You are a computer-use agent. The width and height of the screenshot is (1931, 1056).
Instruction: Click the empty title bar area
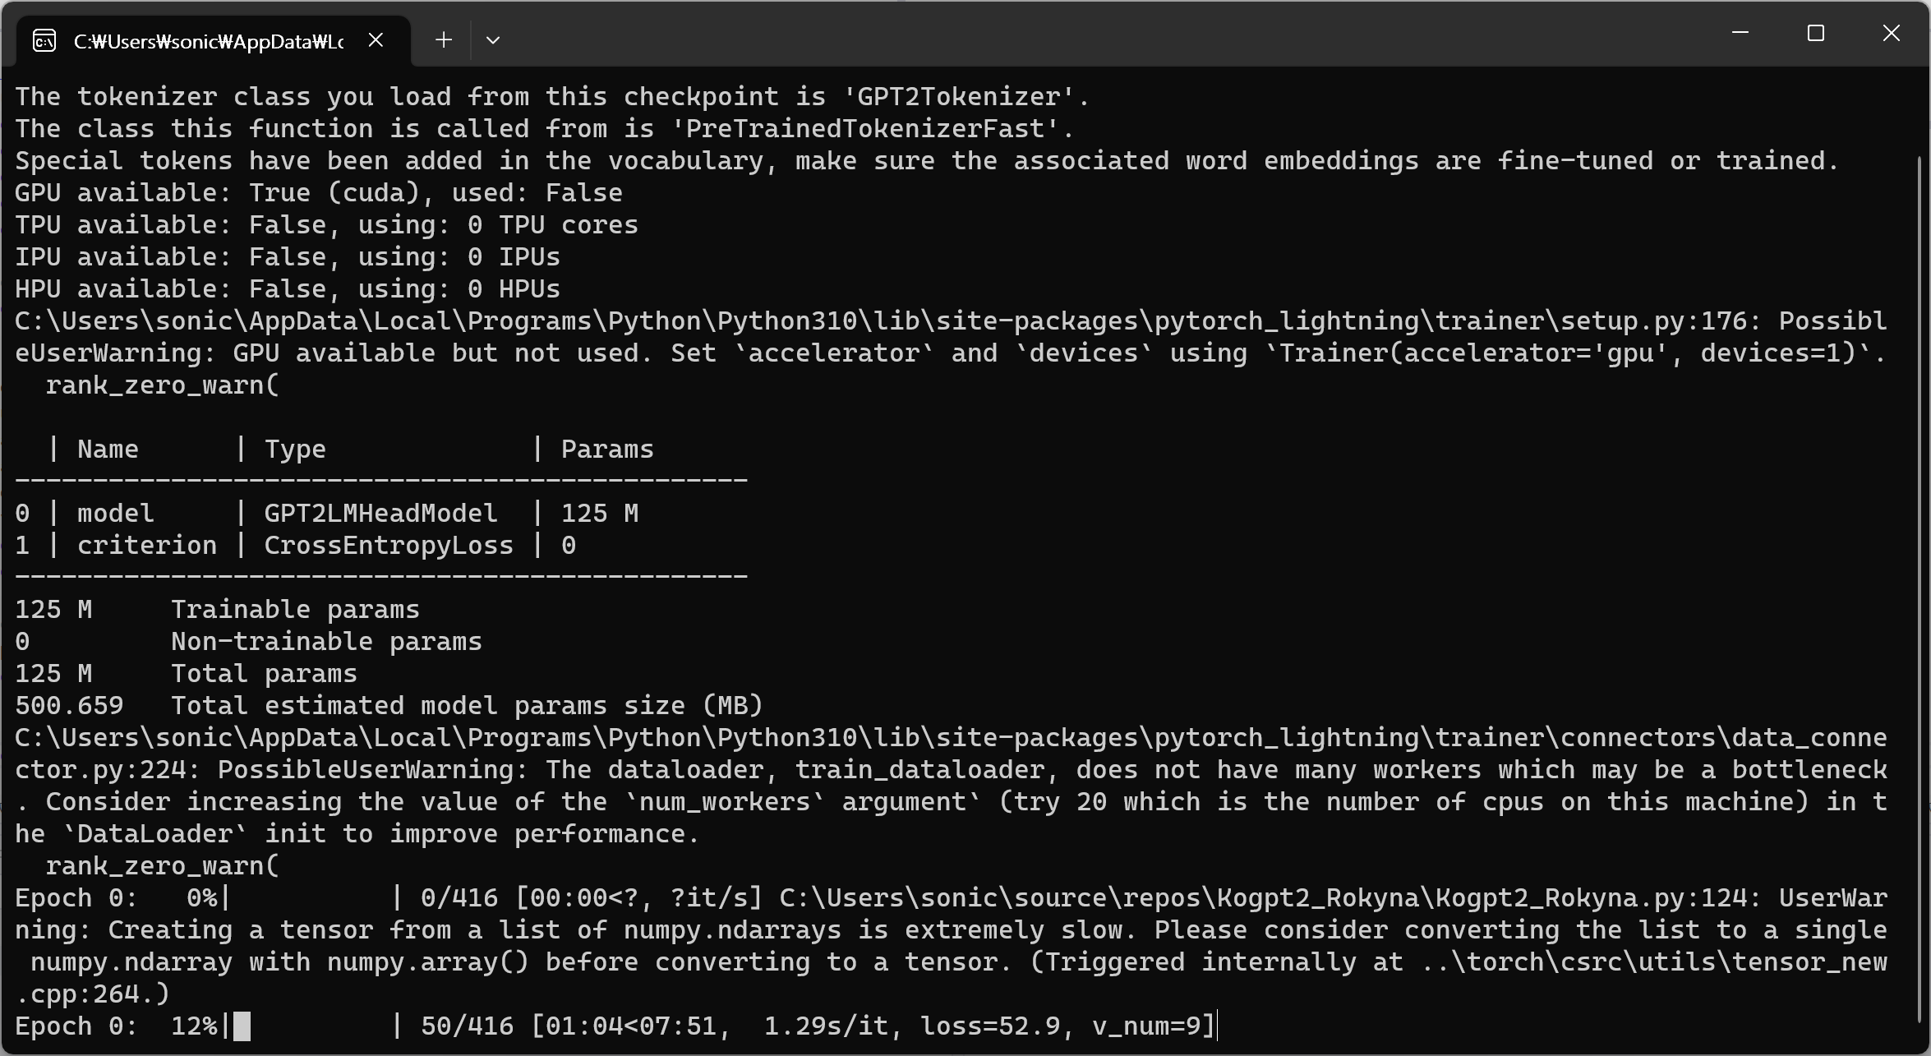(x=1109, y=34)
